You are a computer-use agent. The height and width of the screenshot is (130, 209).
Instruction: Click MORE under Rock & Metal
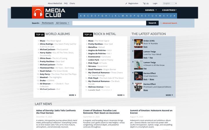[x=121, y=95]
